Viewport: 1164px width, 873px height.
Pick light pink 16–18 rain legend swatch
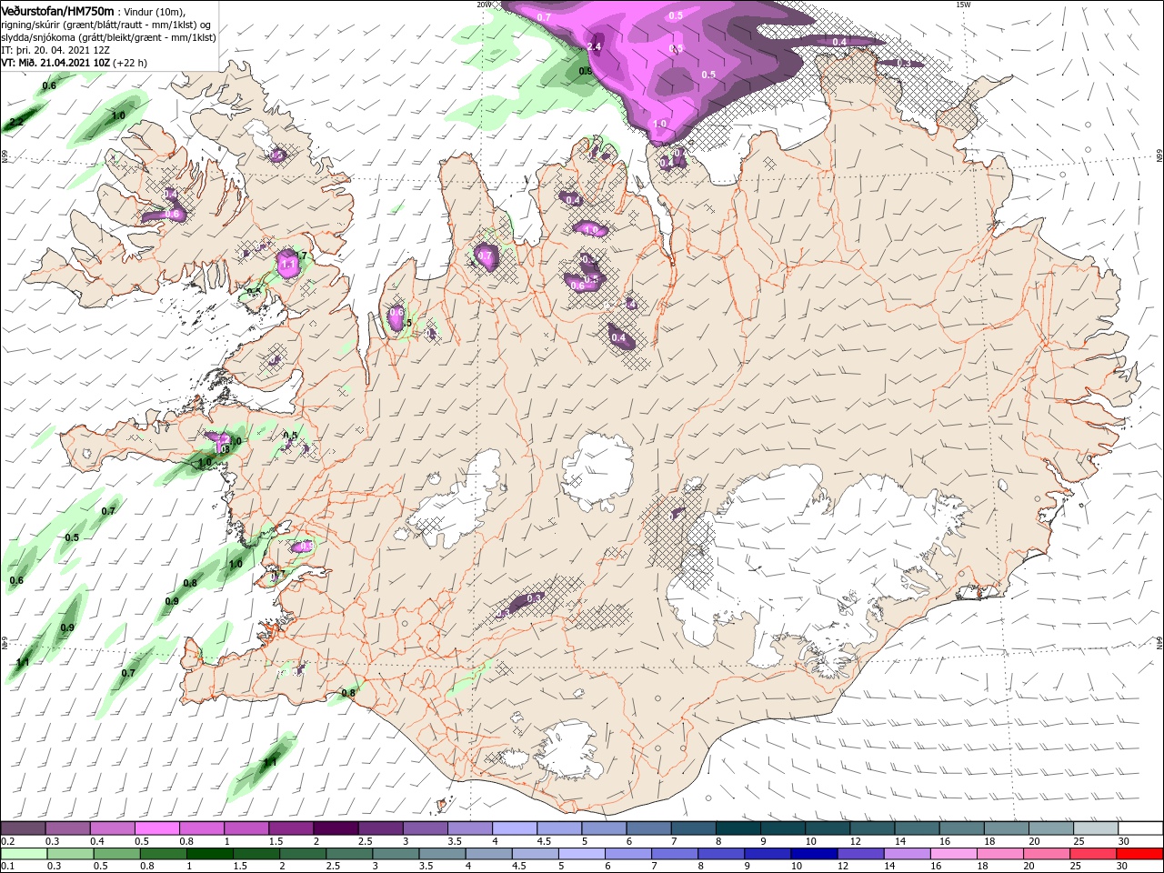(954, 853)
